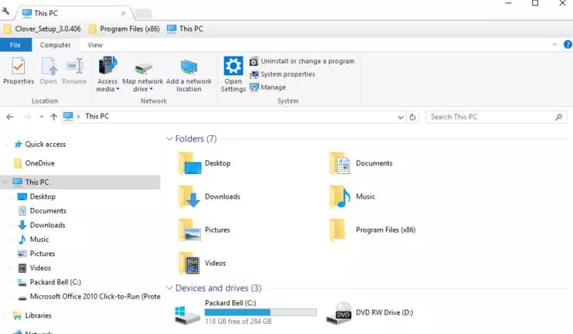Screen dimensions: 573x334
Task: Click the computer icon in address bar
Action: click(68, 117)
